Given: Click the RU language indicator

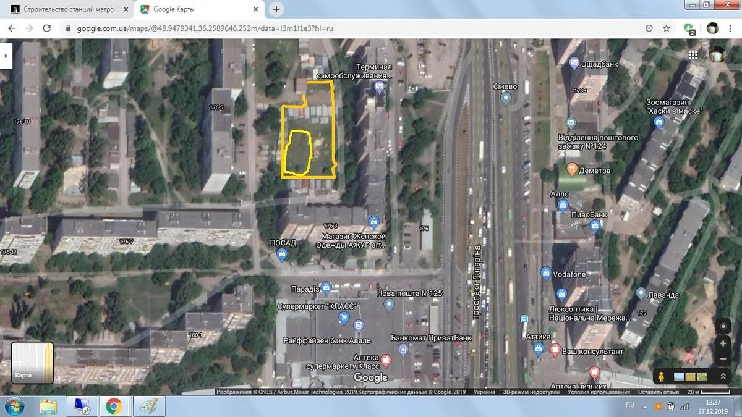Looking at the screenshot, I should (630, 405).
